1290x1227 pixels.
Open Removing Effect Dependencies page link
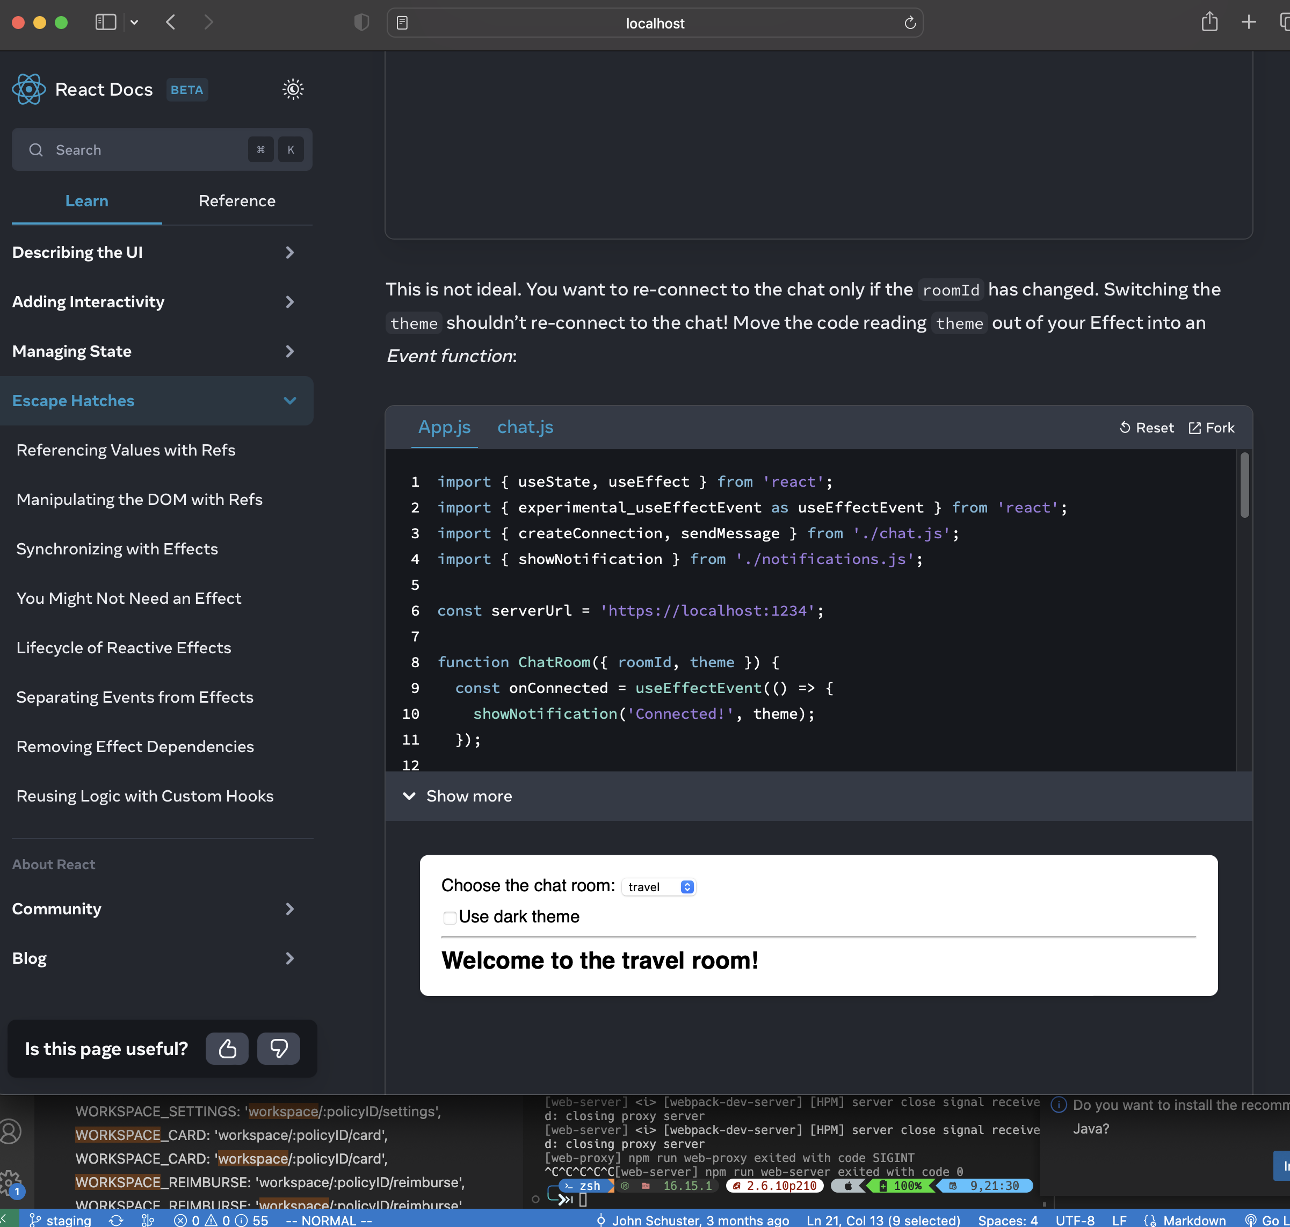point(135,746)
